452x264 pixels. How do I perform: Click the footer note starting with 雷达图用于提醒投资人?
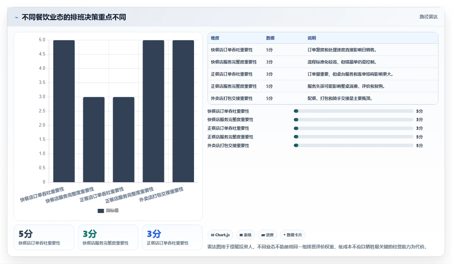[x=317, y=247]
